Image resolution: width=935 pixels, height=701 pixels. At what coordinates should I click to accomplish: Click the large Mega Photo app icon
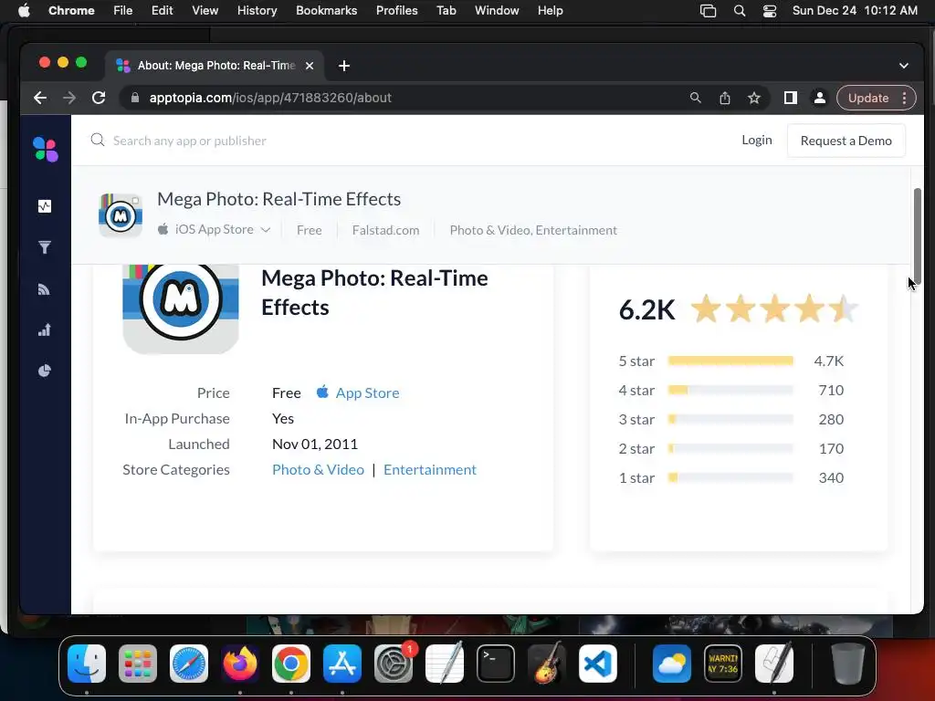click(181, 308)
